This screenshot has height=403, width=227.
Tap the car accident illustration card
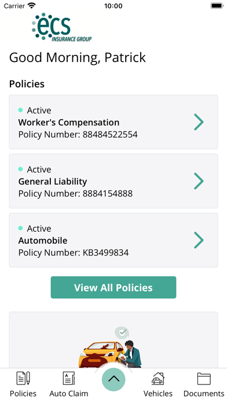113,340
